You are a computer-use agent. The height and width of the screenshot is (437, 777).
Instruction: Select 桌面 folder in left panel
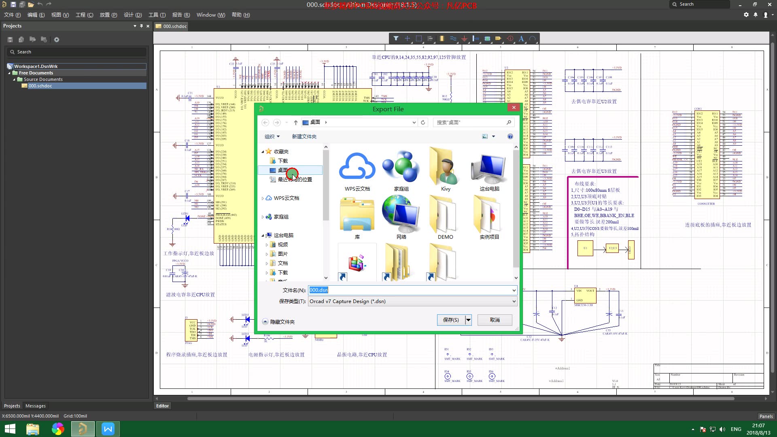pyautogui.click(x=283, y=170)
